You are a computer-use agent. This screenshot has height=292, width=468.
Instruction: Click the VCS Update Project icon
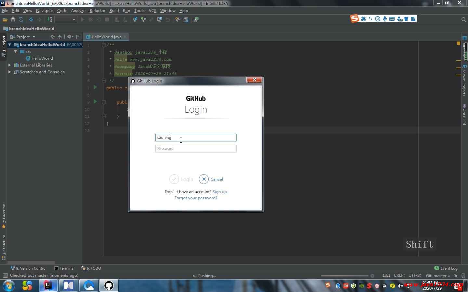(135, 19)
